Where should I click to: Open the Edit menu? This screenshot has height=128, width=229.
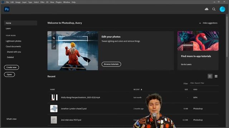pos(12,2)
